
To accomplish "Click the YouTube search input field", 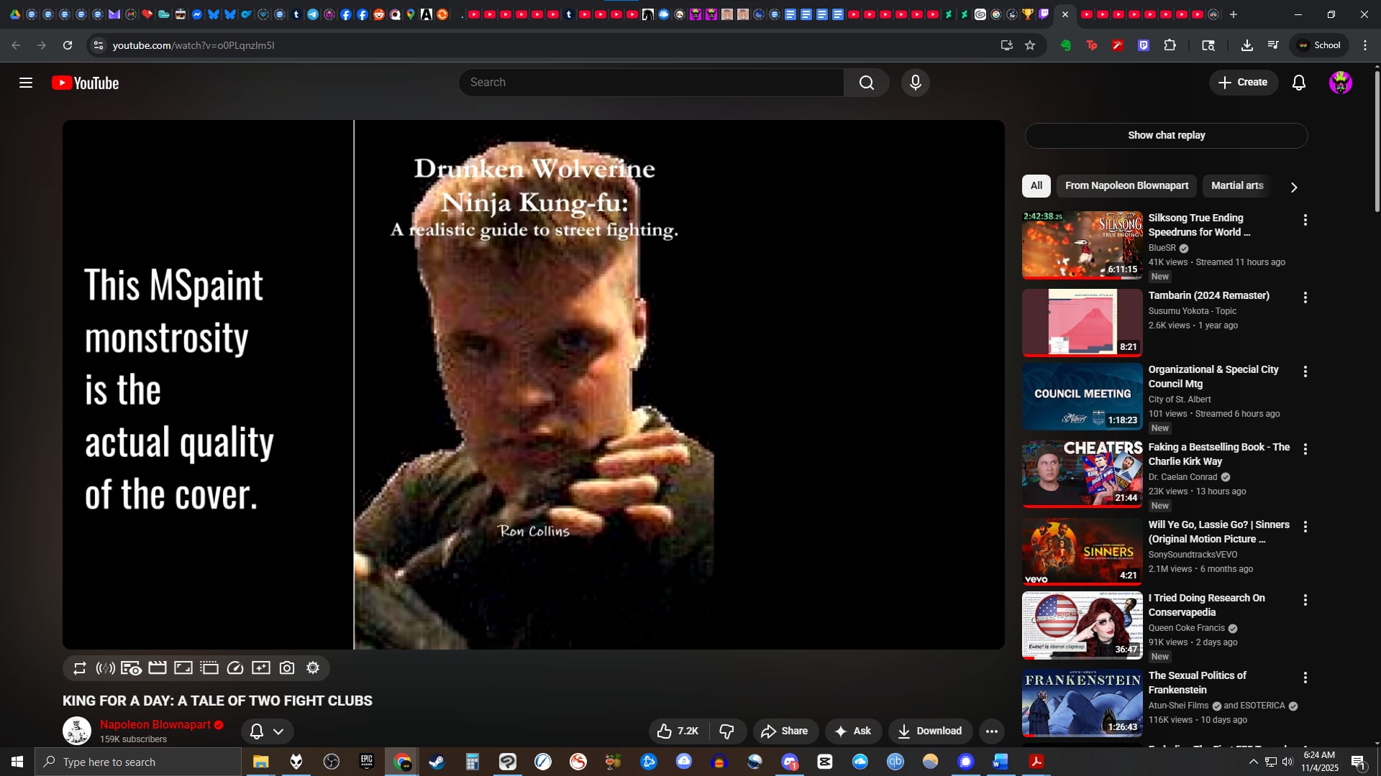I will (651, 83).
